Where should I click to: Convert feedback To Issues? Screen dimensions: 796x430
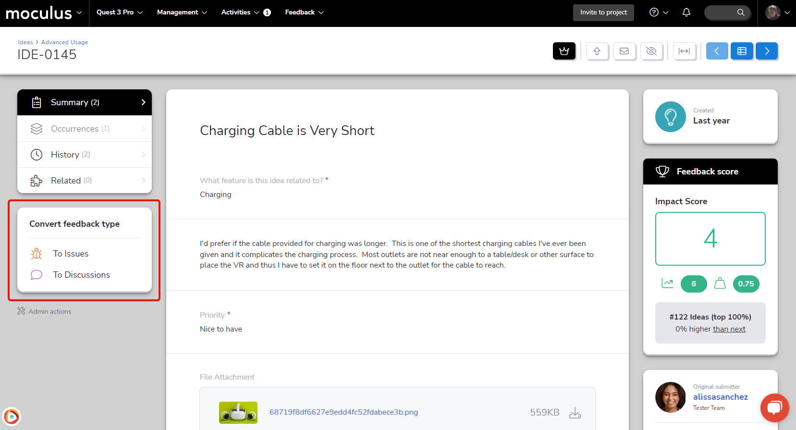pos(71,254)
